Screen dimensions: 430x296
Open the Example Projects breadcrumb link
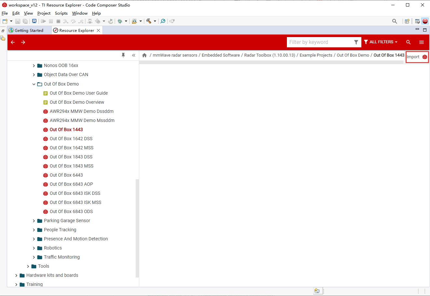[316, 55]
